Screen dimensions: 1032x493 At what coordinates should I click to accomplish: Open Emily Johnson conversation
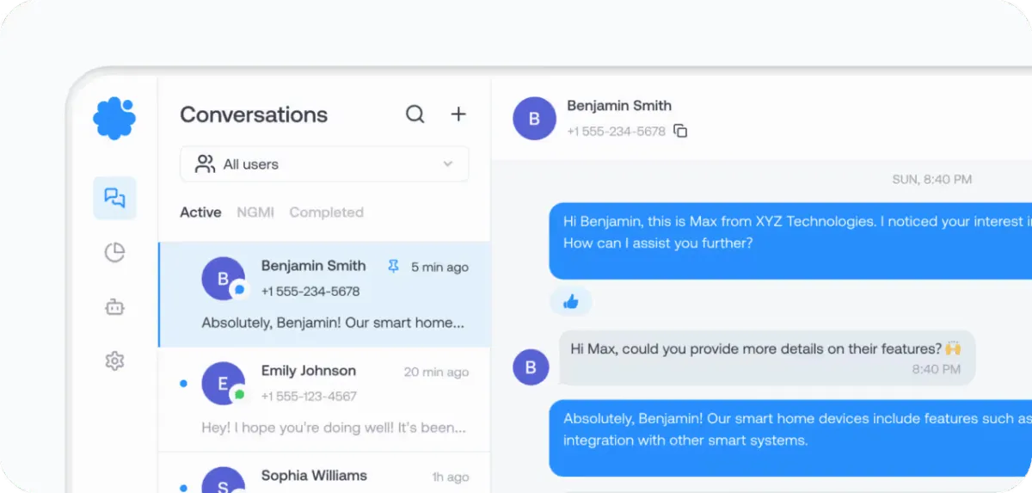pos(324,400)
